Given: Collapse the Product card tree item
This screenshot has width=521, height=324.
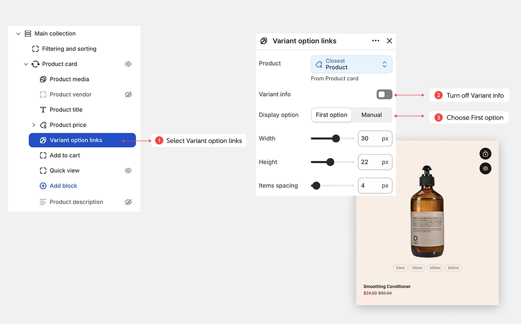Looking at the screenshot, I should click(26, 64).
